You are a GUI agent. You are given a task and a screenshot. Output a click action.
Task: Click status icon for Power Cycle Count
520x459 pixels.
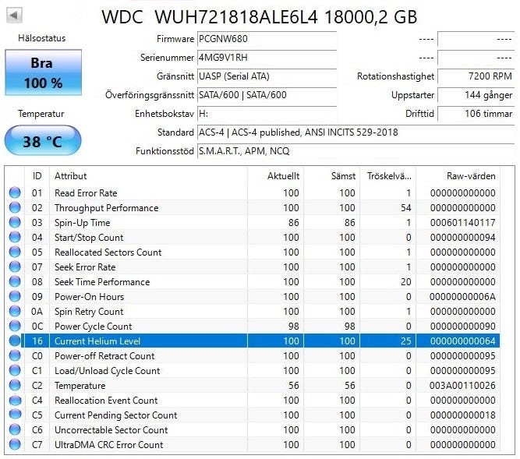(x=15, y=326)
